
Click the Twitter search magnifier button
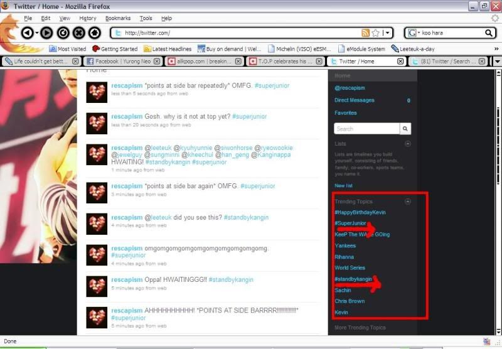405,129
